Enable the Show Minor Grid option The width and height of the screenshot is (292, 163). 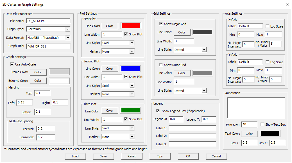(161, 65)
